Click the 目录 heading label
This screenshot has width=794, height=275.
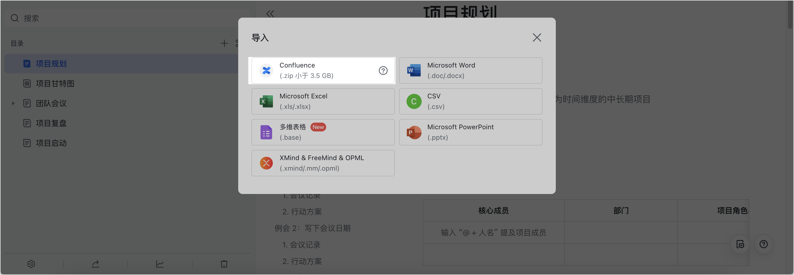(x=17, y=44)
